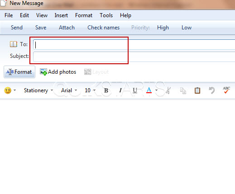Undo the last action

pos(211,90)
